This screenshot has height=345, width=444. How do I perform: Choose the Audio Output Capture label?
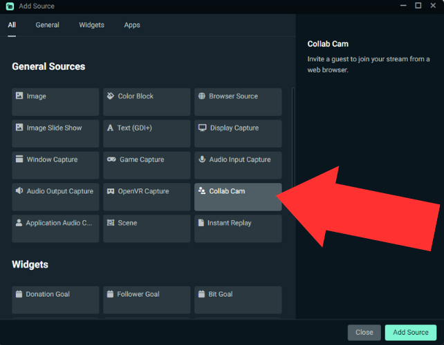[59, 191]
